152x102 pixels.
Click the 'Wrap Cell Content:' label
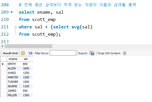[109, 53]
